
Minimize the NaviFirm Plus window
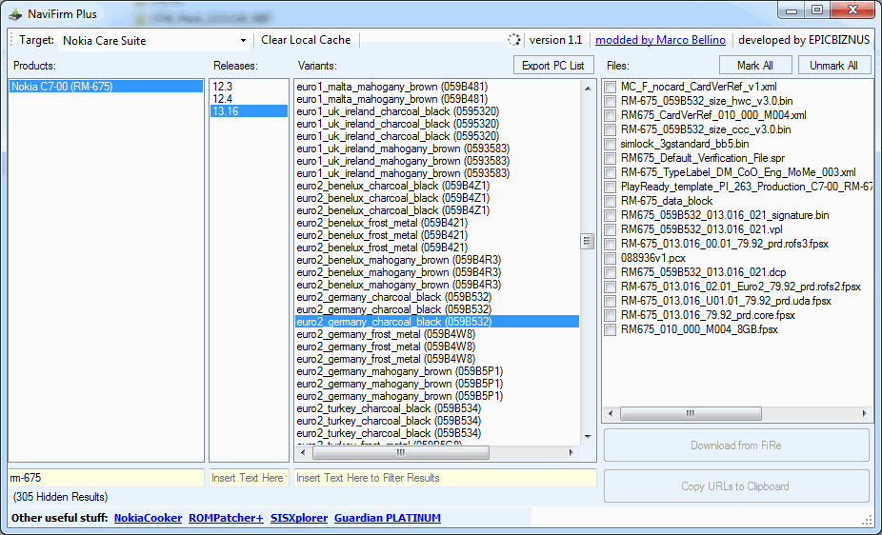792,10
